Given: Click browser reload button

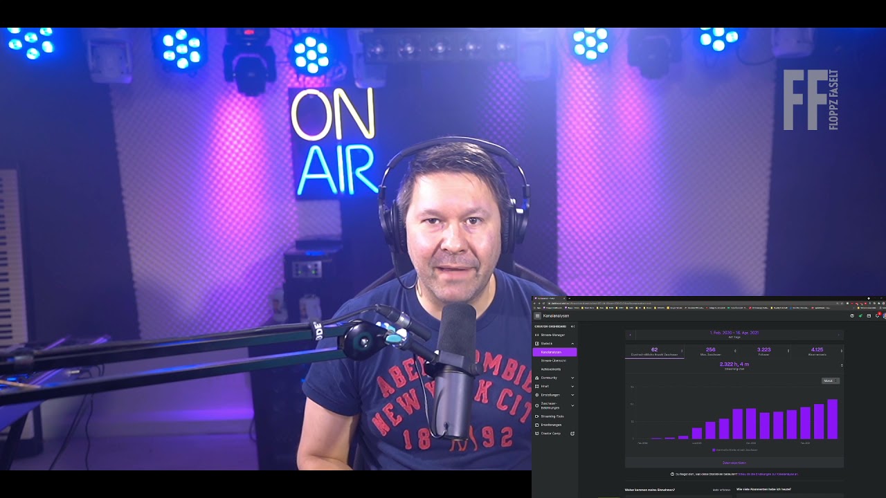Looking at the screenshot, I should [x=543, y=303].
